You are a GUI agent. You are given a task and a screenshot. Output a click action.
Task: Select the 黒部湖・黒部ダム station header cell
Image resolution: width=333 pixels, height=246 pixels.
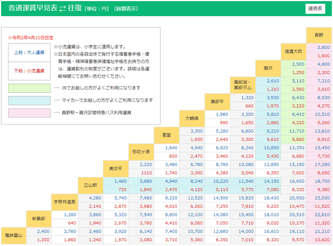[243, 85]
